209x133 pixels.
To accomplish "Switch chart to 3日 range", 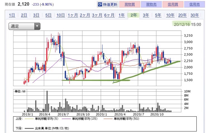I will [x=36, y=15].
